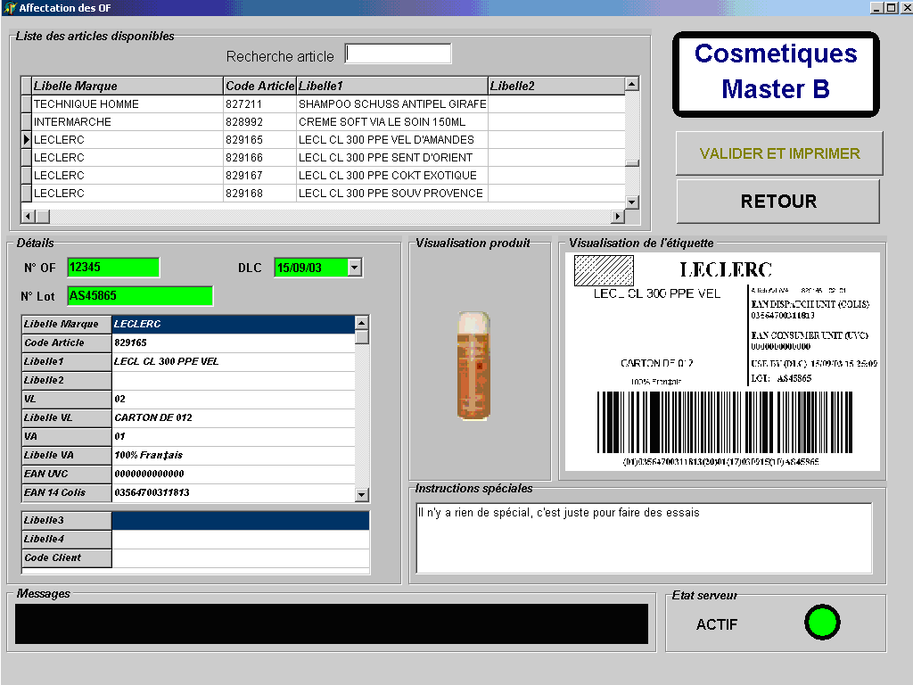Click the RETOUR button
The height and width of the screenshot is (685, 913).
[777, 202]
